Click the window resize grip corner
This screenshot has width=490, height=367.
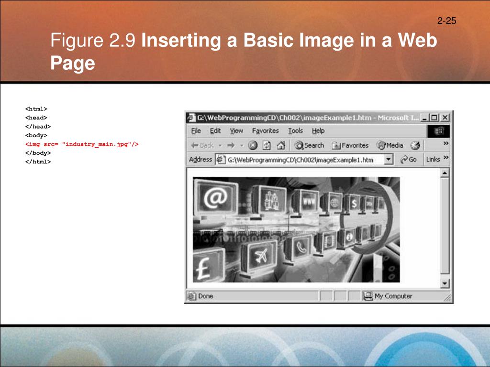coord(448,297)
